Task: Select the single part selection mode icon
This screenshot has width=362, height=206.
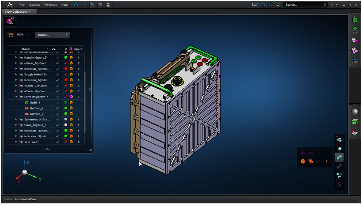Action: pos(339,148)
